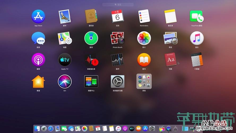This screenshot has width=236, height=133.
Task: Click Finder in the Dock
Action: coord(37,129)
